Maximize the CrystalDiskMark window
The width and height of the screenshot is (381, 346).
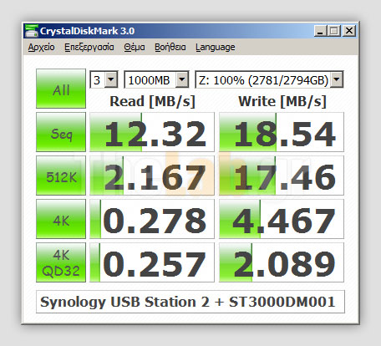[x=334, y=31]
